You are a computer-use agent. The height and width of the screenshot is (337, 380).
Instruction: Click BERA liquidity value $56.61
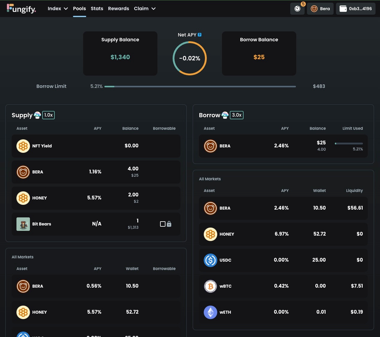click(355, 208)
